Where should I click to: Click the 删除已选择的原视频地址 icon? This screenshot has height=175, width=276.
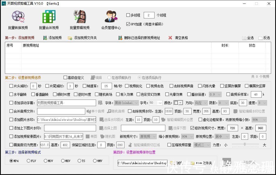(120, 38)
